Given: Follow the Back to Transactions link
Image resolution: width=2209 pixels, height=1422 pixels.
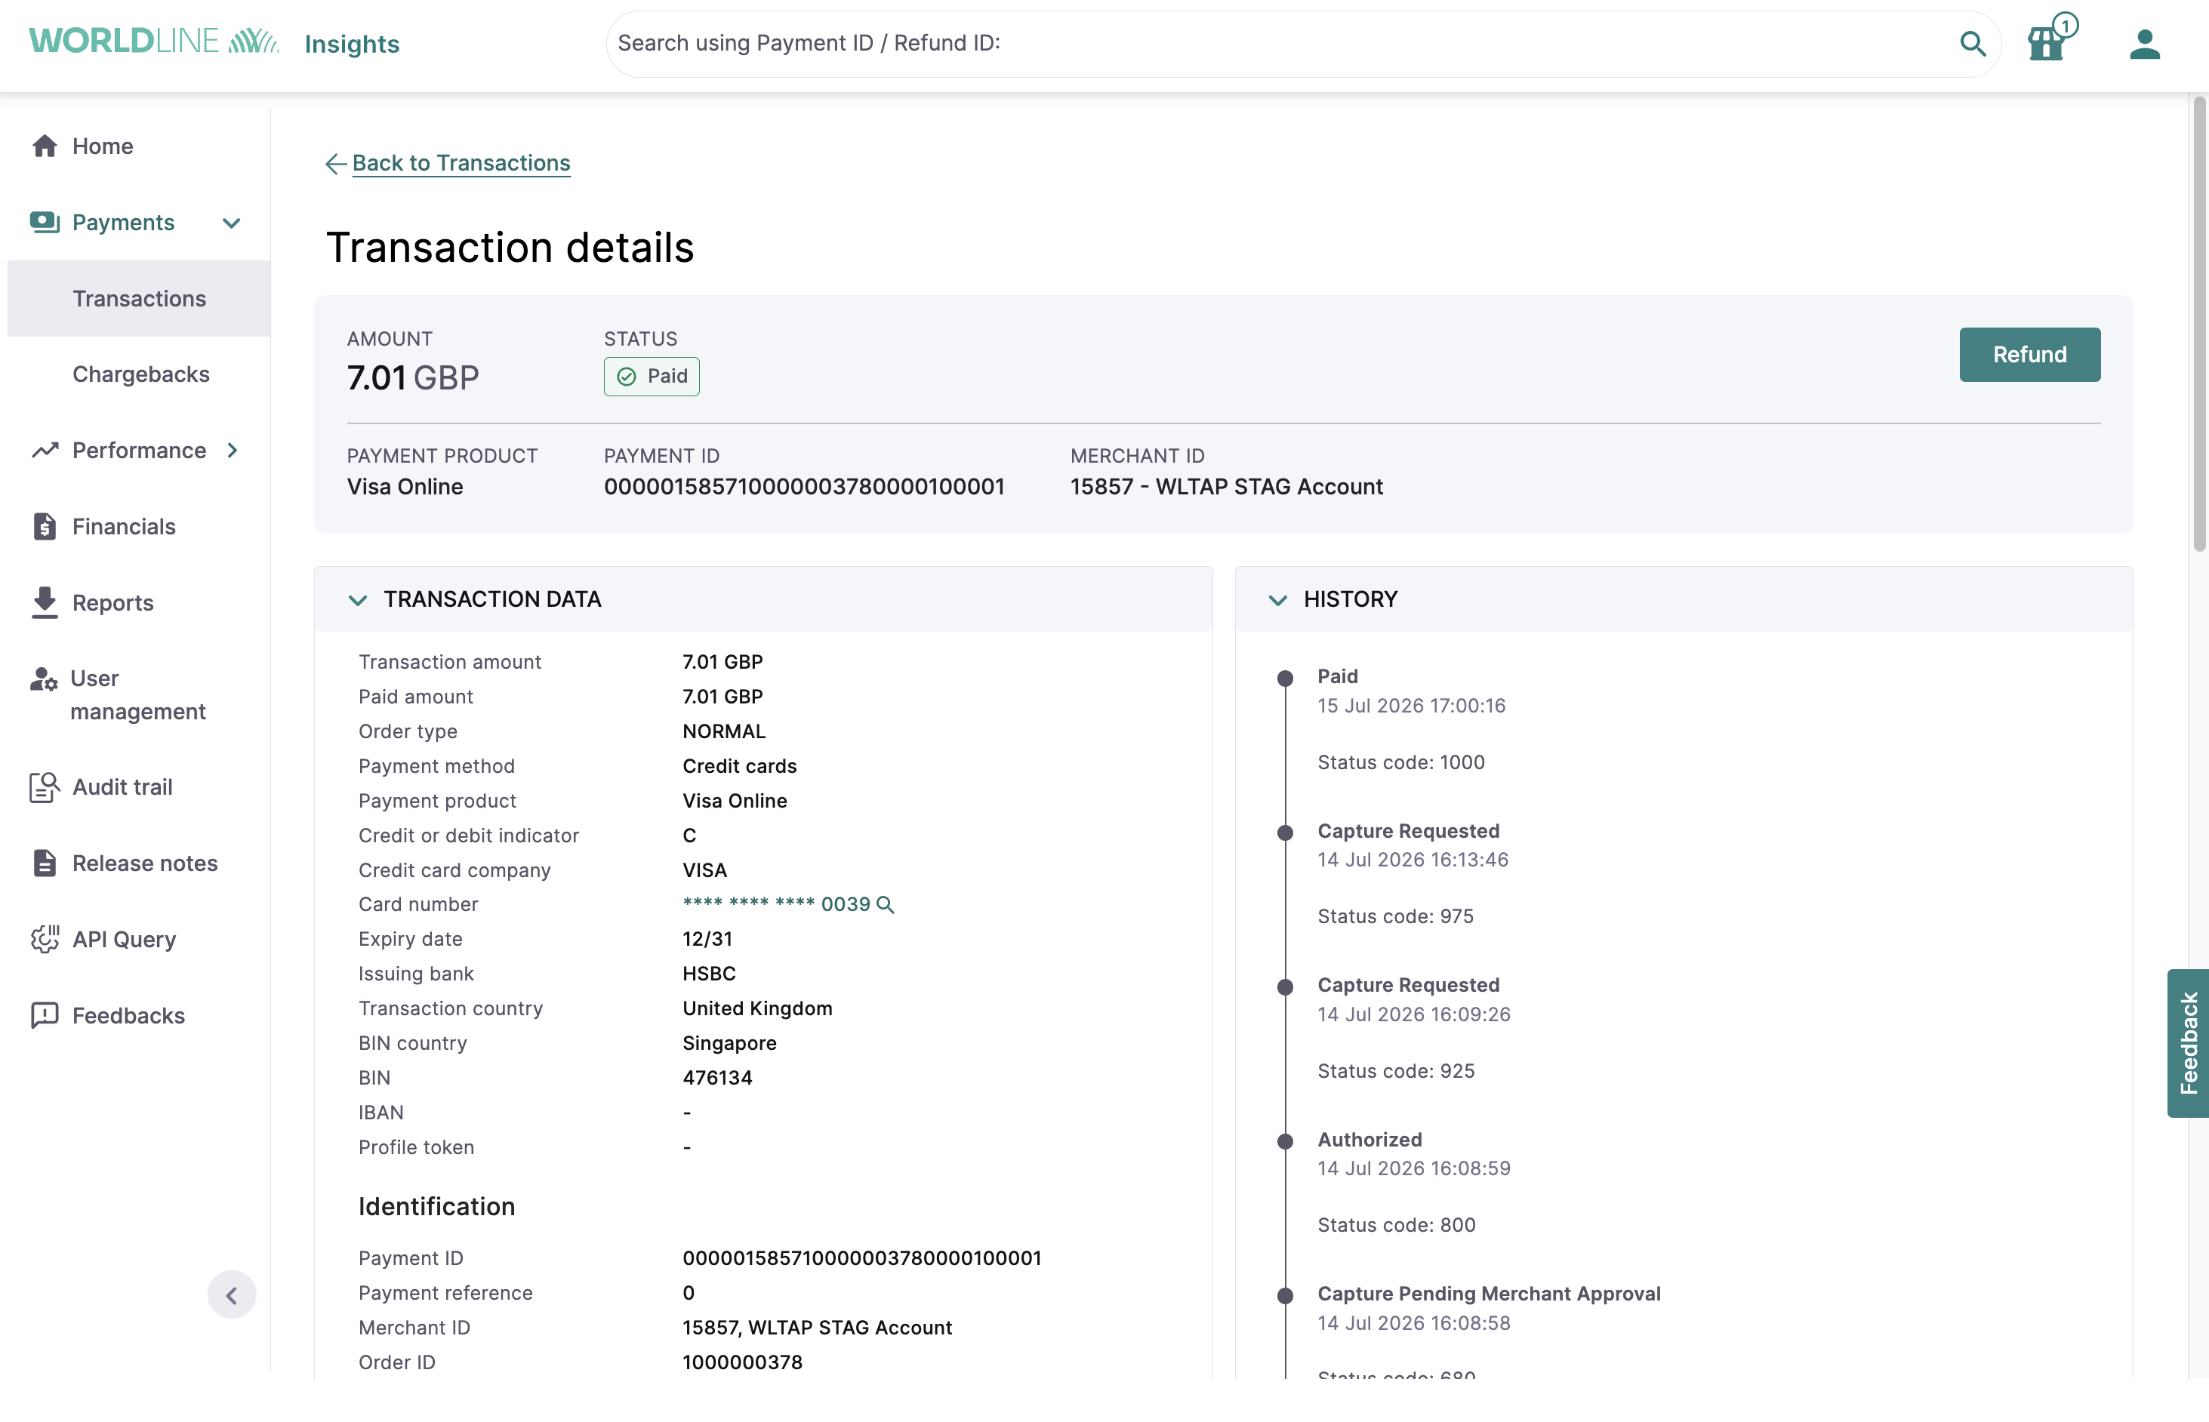Looking at the screenshot, I should [x=461, y=164].
